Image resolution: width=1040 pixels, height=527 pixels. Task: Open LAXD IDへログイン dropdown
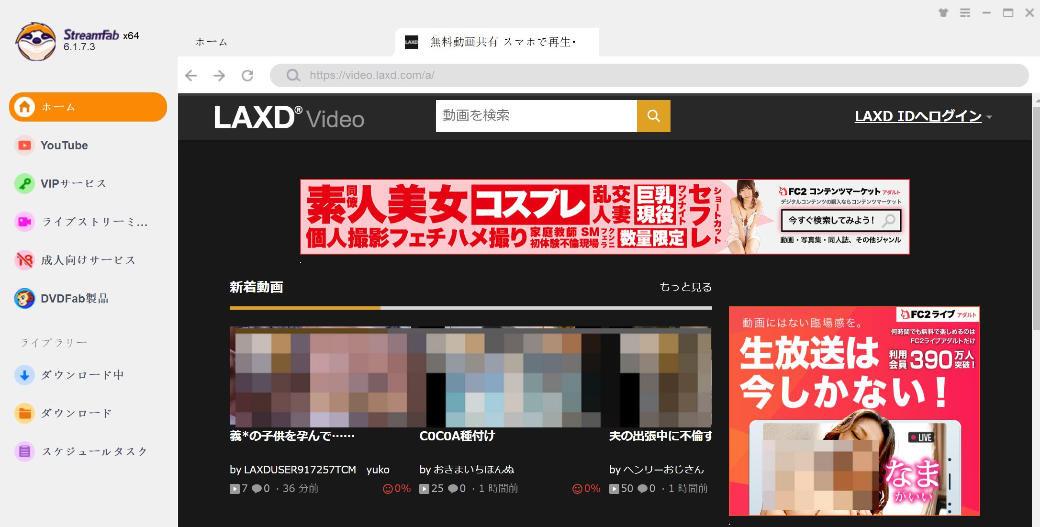tap(923, 116)
